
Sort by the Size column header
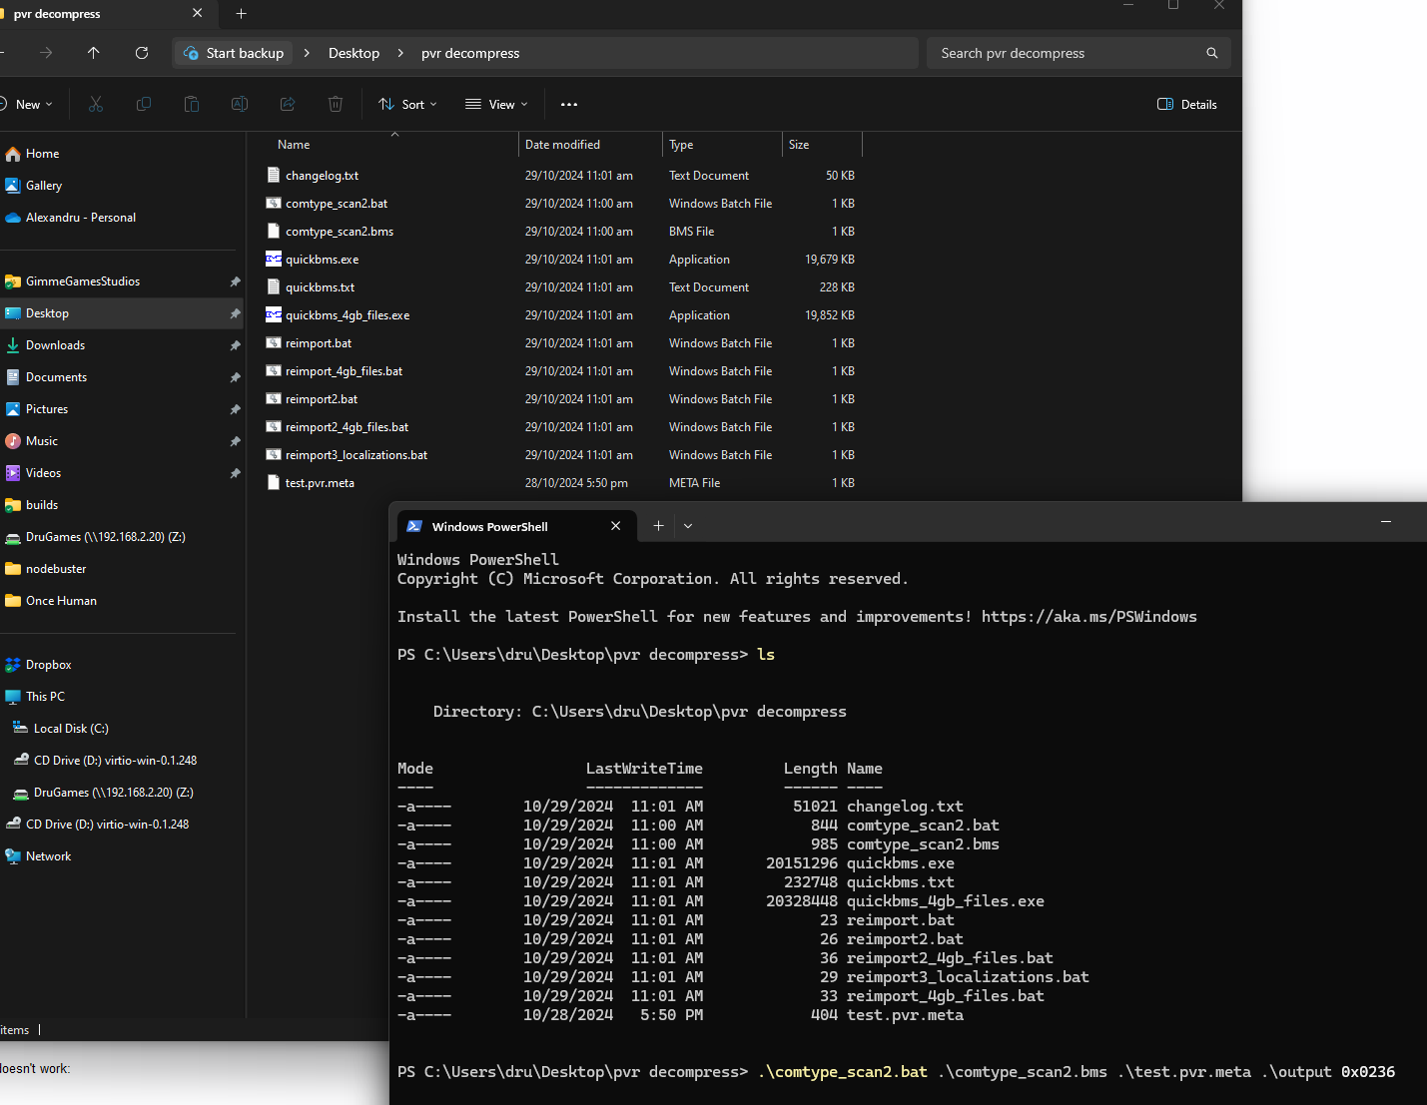(x=822, y=145)
